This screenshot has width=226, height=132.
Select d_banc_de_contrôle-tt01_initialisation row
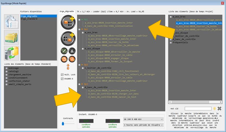[x=109, y=26]
